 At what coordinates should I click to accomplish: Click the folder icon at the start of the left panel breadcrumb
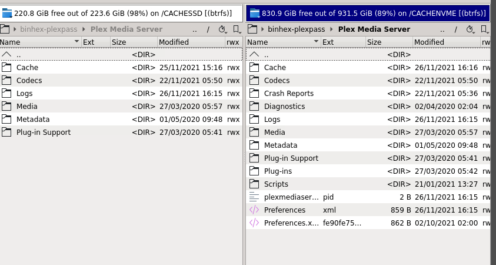pos(5,29)
